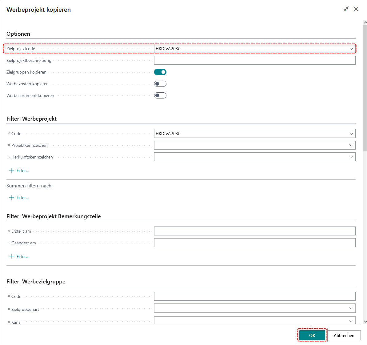Click the scrollbar down arrow

(365, 322)
